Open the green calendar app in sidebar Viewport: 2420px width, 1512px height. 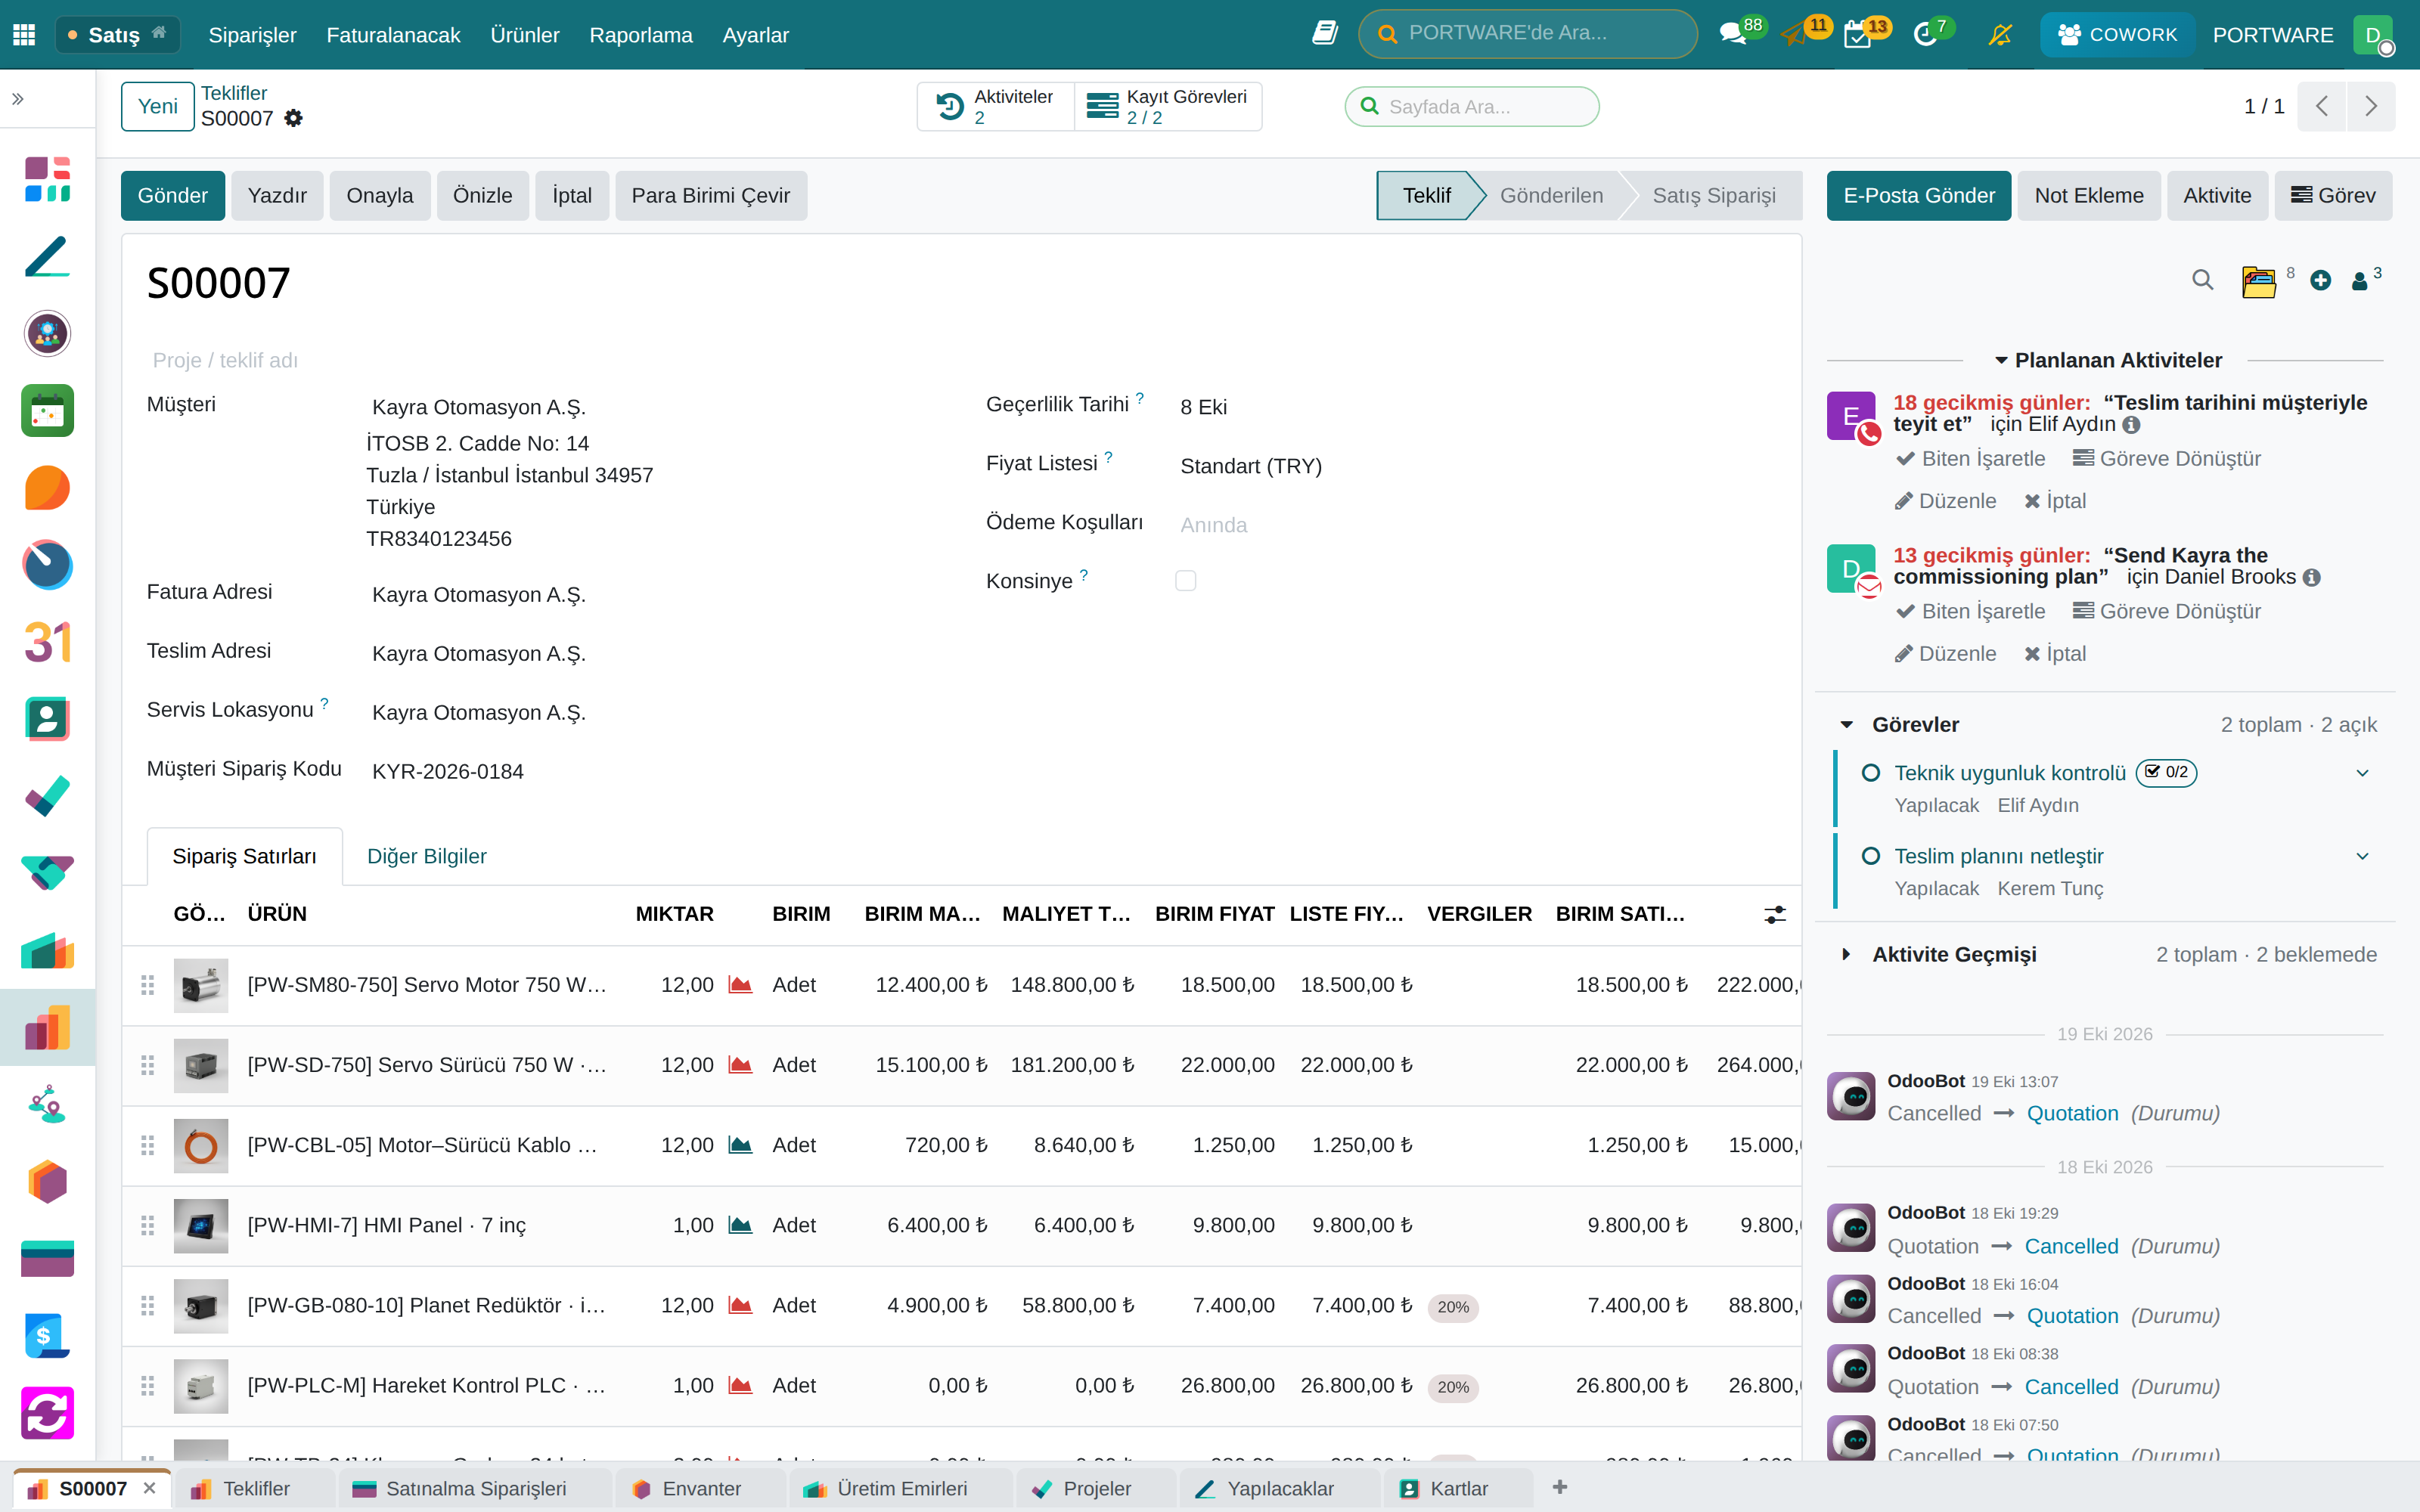click(47, 411)
